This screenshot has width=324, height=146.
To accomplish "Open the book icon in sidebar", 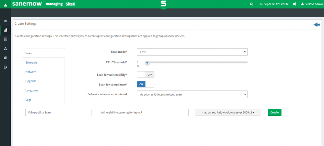I will (5, 58).
